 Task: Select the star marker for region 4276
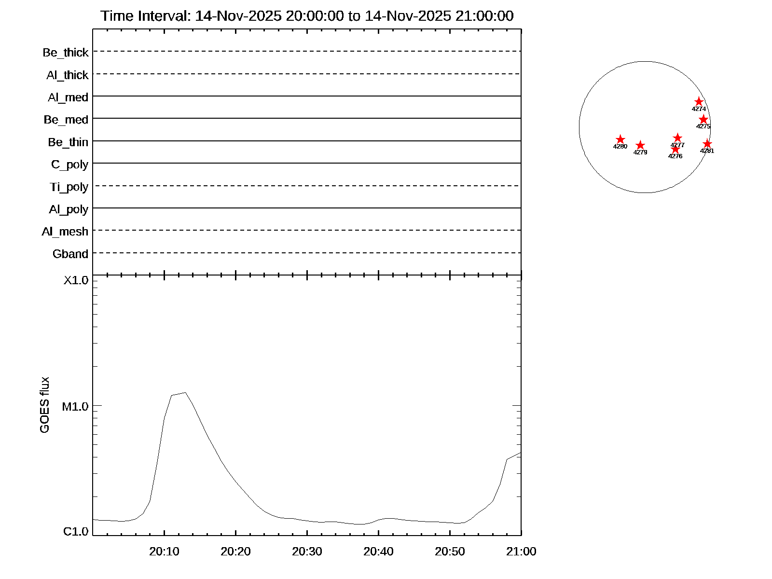675,149
